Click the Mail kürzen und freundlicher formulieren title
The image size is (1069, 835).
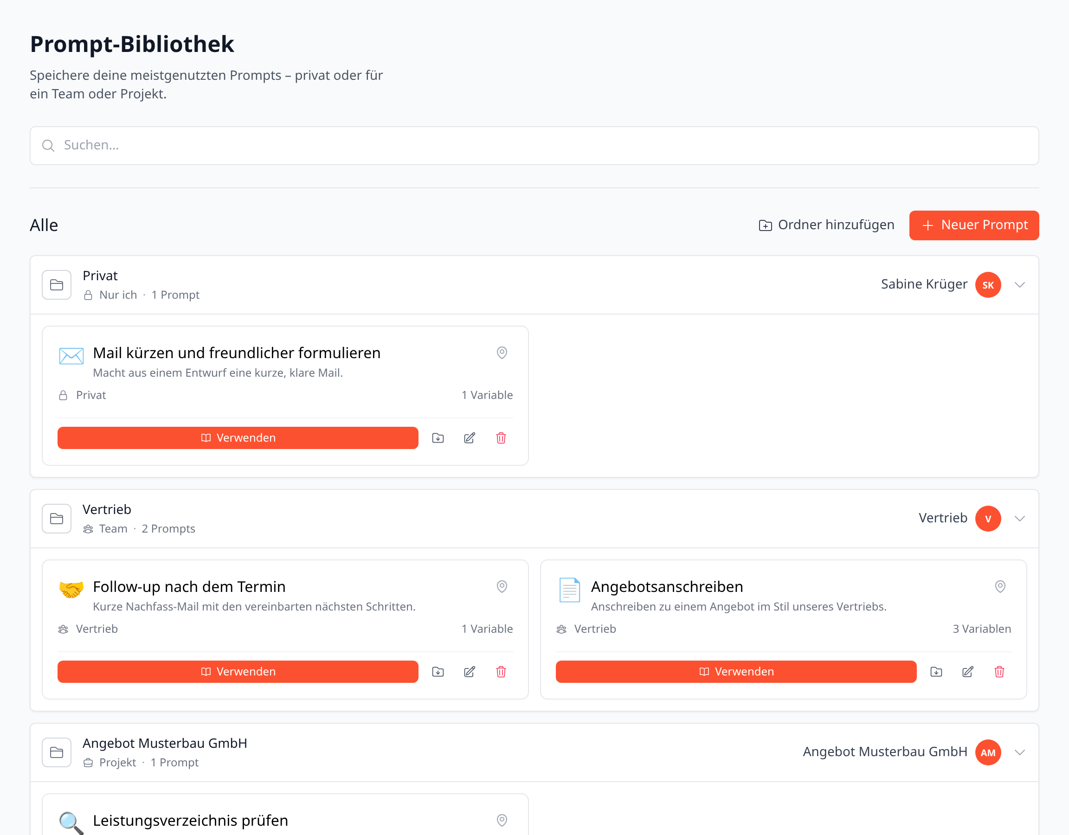[x=237, y=353]
